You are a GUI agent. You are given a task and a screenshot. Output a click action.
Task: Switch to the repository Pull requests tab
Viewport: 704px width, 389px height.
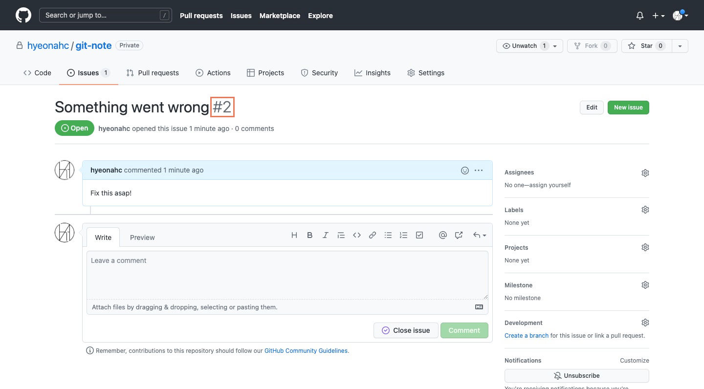coord(153,73)
